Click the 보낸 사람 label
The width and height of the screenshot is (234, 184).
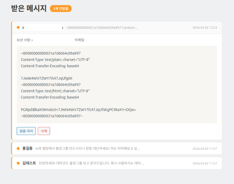(24, 40)
